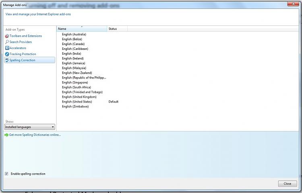Sort the list by the Name column header

click(x=82, y=29)
